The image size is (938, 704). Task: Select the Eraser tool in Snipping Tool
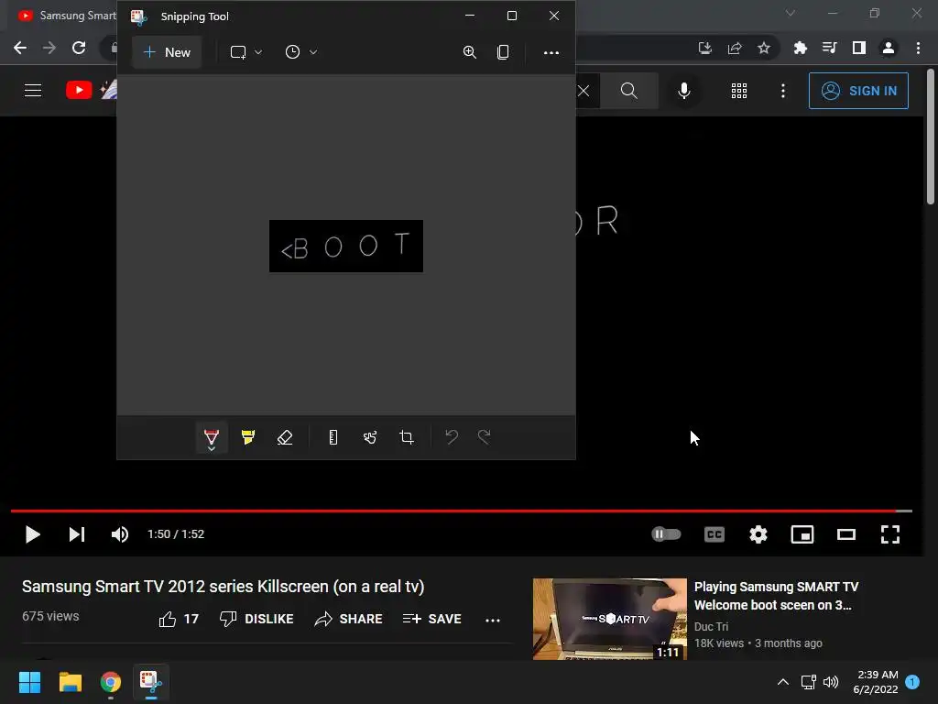(x=285, y=437)
